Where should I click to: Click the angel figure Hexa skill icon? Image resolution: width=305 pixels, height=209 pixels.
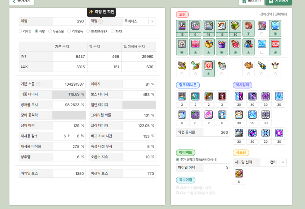point(239,115)
